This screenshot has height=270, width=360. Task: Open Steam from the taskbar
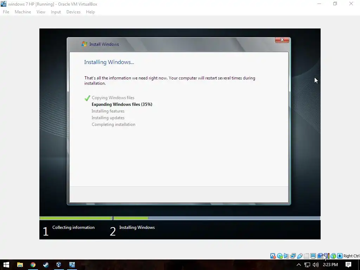46,265
